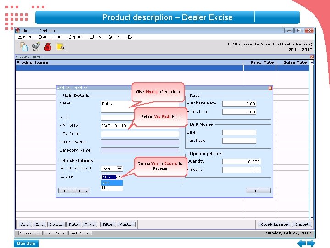
Task: Click the Filter button in bottom toolbar
Action: coord(108,225)
